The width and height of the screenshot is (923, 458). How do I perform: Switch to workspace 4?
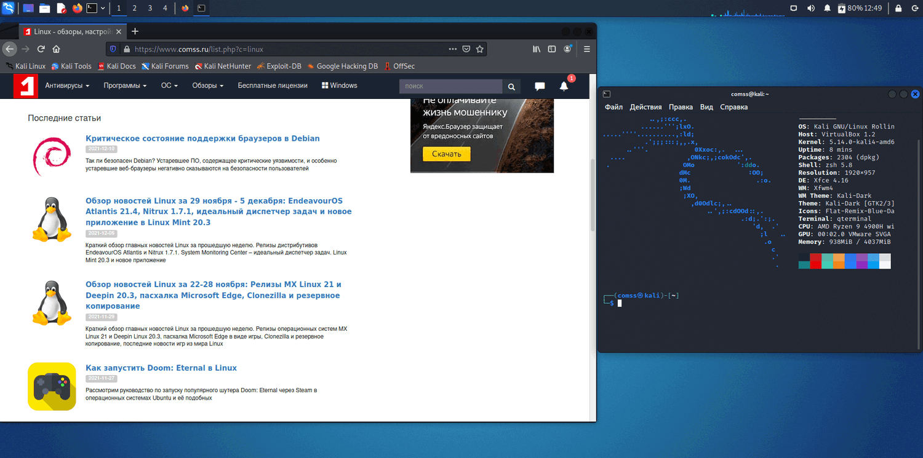165,8
